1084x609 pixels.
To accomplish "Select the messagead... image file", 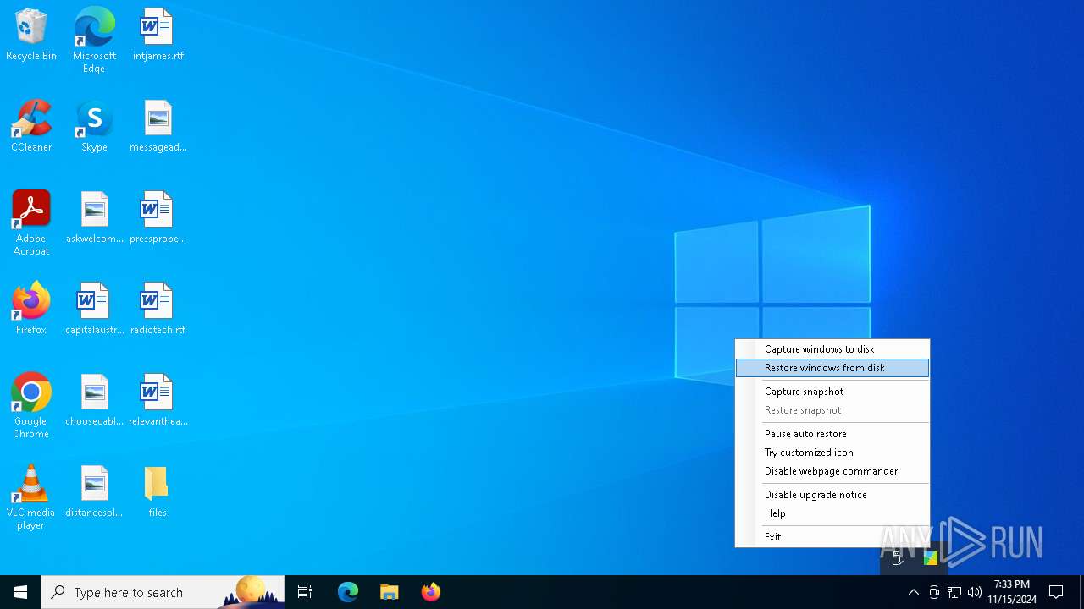I will coord(158,127).
